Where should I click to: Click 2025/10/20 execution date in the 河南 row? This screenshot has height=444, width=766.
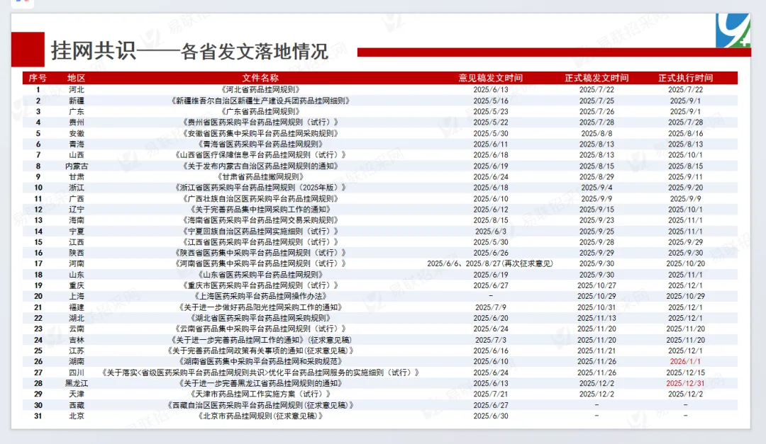[x=685, y=263]
